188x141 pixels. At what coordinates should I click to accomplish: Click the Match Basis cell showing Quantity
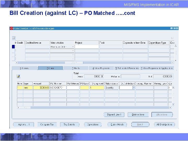tap(111, 88)
